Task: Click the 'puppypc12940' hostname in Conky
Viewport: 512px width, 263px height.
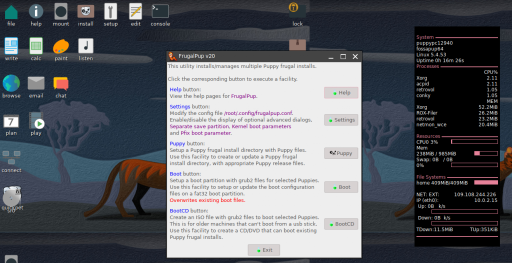Action: [x=434, y=43]
